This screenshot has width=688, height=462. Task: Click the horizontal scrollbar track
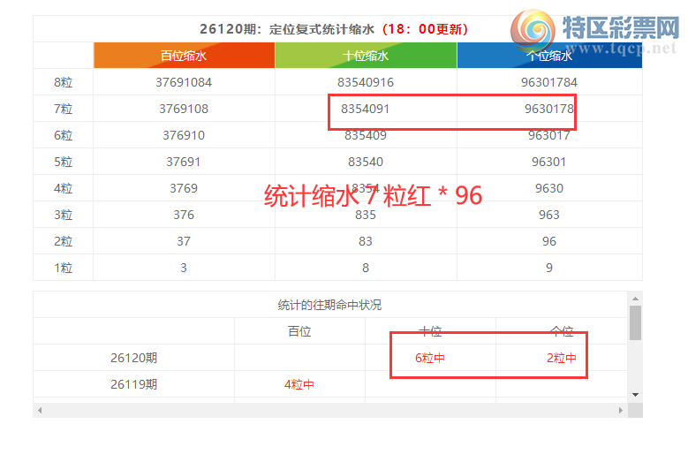click(330, 410)
